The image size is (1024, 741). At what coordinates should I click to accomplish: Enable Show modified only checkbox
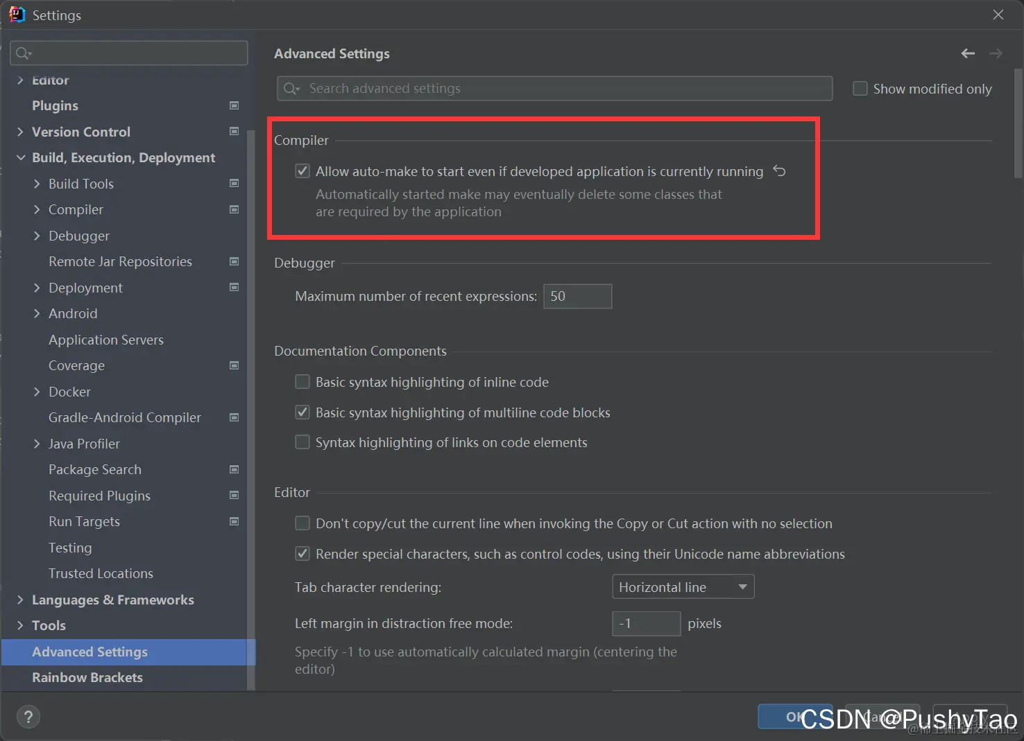tap(860, 89)
